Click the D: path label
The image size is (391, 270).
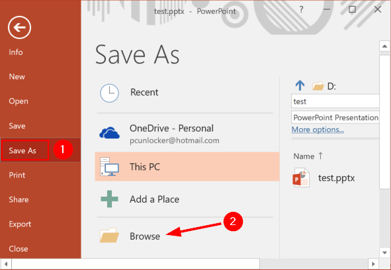click(x=331, y=86)
